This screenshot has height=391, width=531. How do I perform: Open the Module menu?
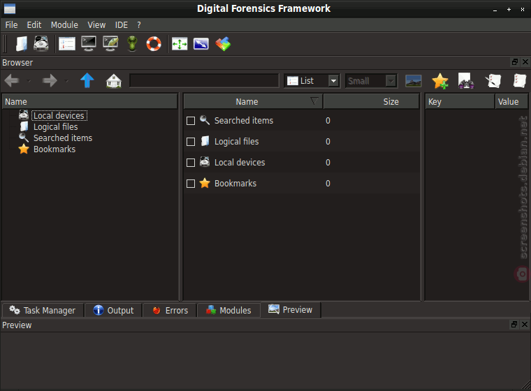point(64,25)
